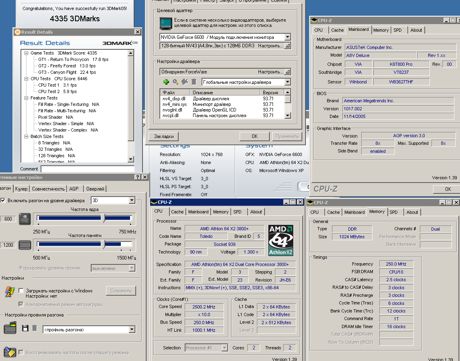Click the question mark help button in overclocking window
Image resolution: width=460 pixels, height=361 pixels.
click(x=138, y=177)
